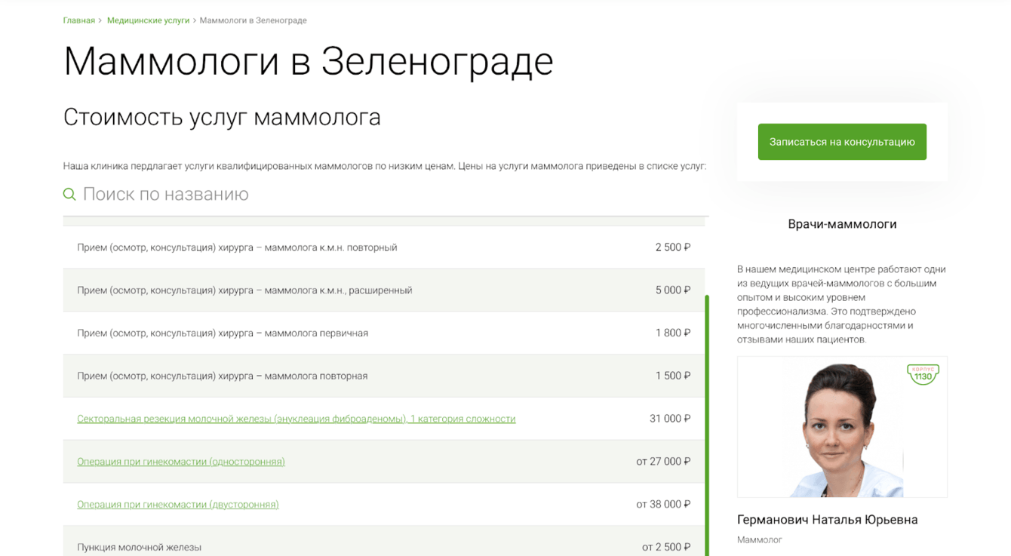Click the green price list scrollbar
Viewport: 1011px width, 556px height.
tap(707, 422)
